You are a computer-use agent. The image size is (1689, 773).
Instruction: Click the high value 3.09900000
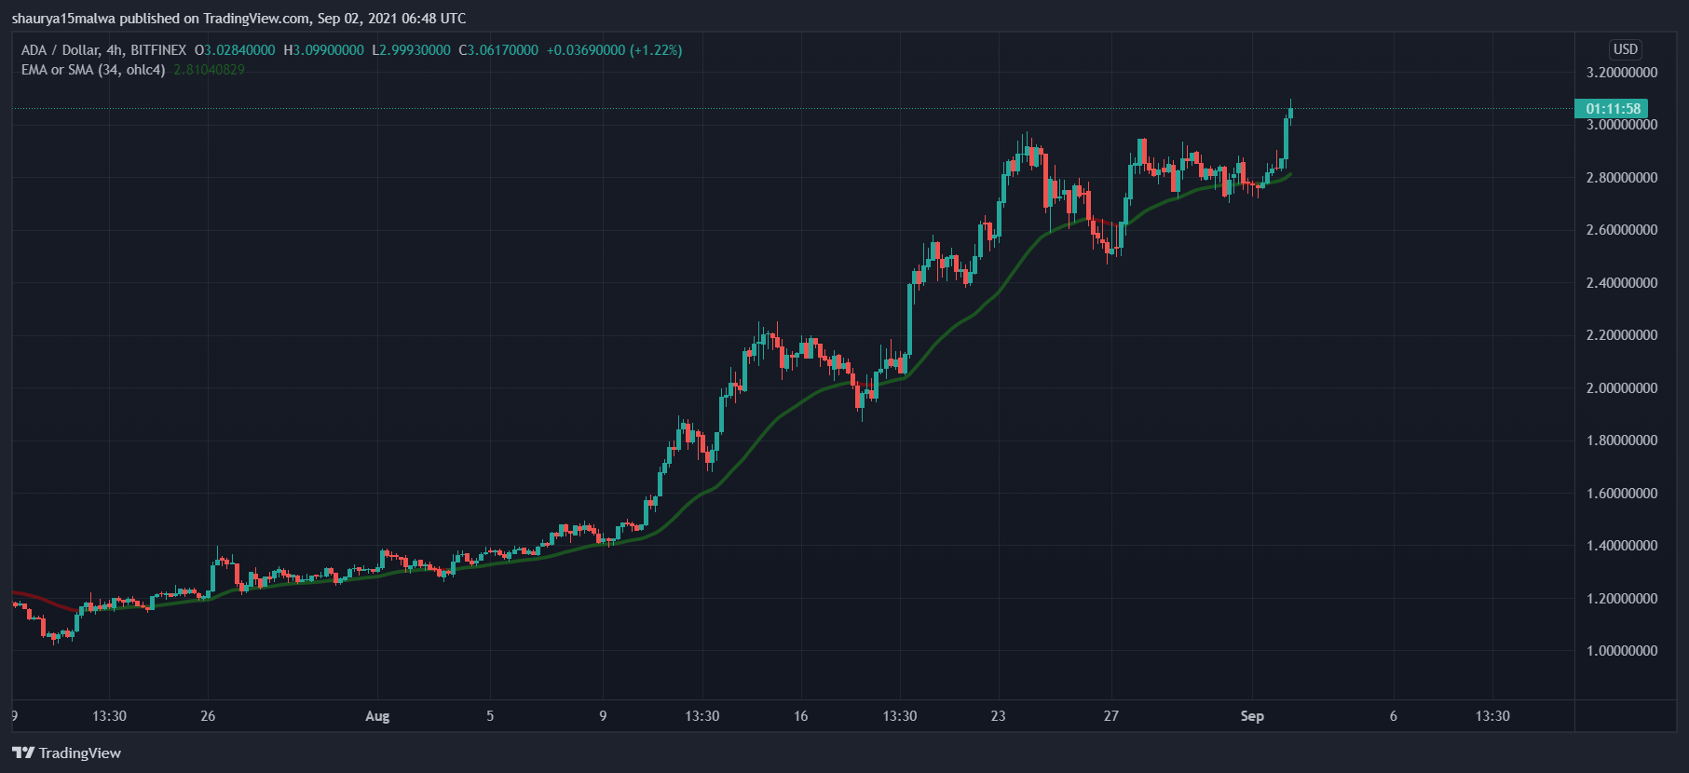[x=329, y=50]
